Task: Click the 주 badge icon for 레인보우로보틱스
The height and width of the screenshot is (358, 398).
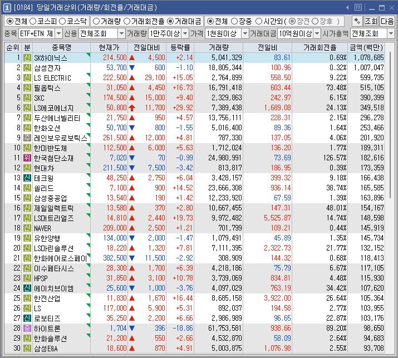Action: point(27,138)
